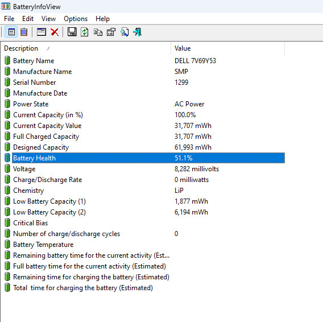
Task: Save items using the floppy disk icon
Action: coord(72,32)
